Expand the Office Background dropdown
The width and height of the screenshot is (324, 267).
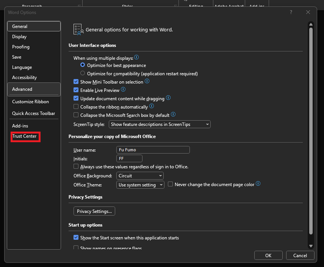click(140, 176)
